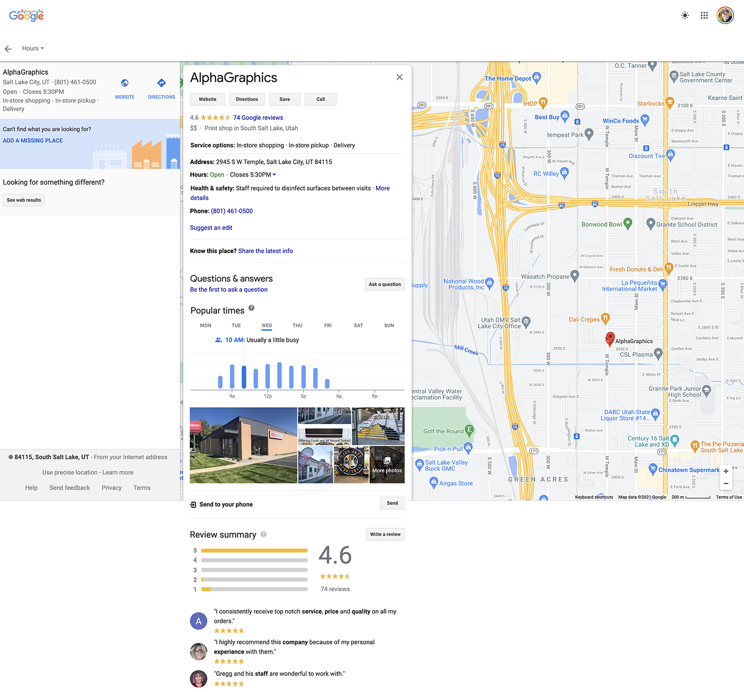Image resolution: width=744 pixels, height=692 pixels.
Task: Click See web results
Action: point(24,200)
